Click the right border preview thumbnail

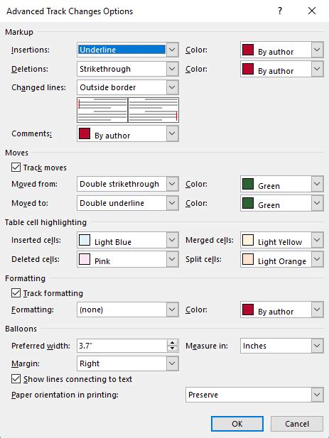[153, 110]
